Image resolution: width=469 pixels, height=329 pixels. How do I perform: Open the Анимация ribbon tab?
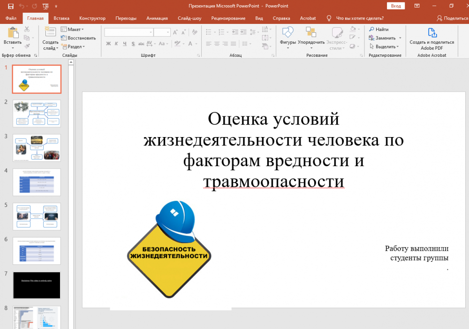pyautogui.click(x=157, y=18)
